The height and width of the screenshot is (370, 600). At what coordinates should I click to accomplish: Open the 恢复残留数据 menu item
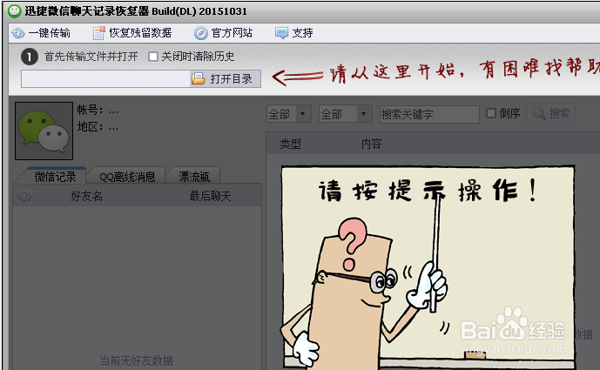[x=132, y=33]
